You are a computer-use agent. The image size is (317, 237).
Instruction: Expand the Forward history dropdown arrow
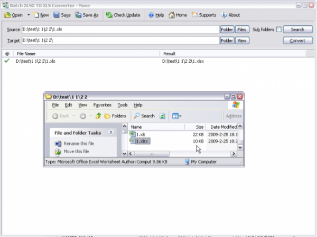[x=91, y=116]
